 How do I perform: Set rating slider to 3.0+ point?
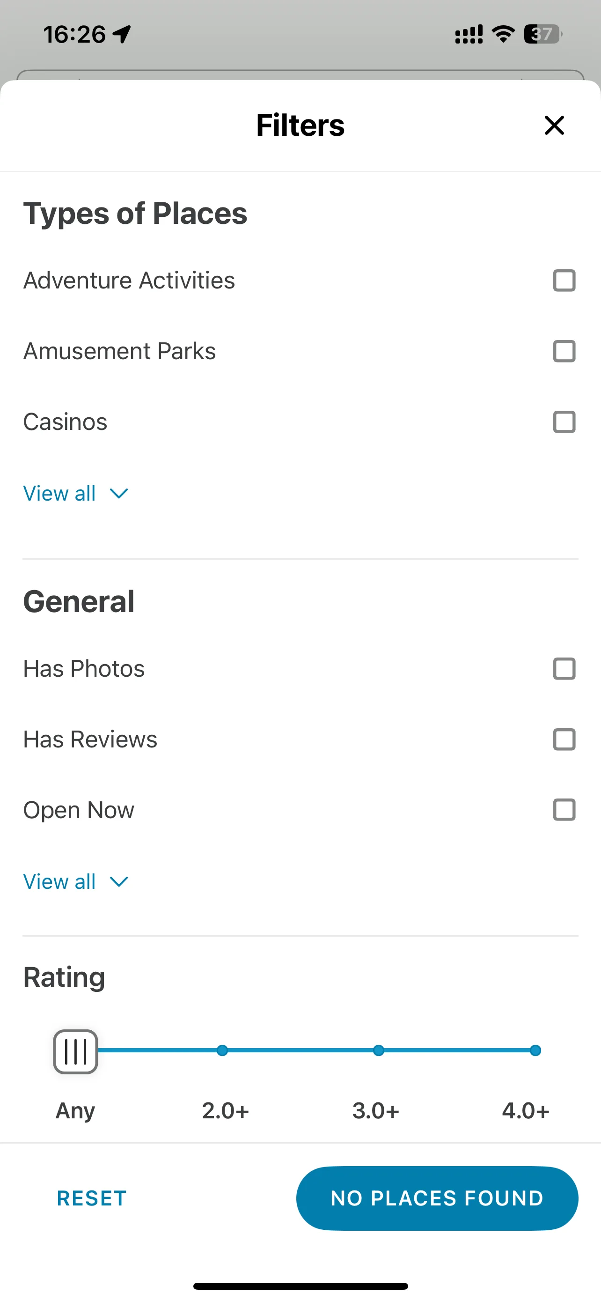click(379, 1051)
